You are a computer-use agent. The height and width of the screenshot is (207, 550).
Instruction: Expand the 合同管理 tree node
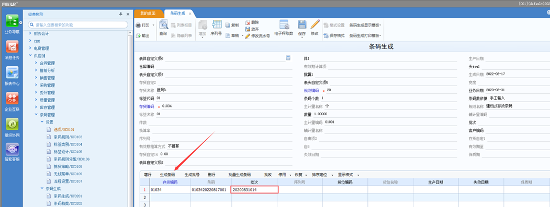point(36,63)
